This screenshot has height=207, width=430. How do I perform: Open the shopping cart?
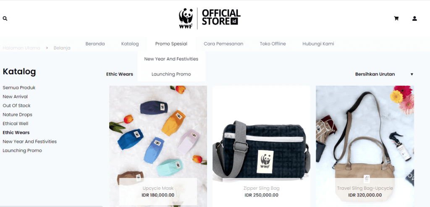(396, 18)
